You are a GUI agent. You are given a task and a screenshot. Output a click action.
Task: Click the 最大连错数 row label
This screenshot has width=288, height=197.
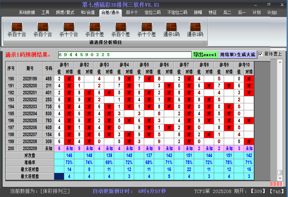coord(30,176)
